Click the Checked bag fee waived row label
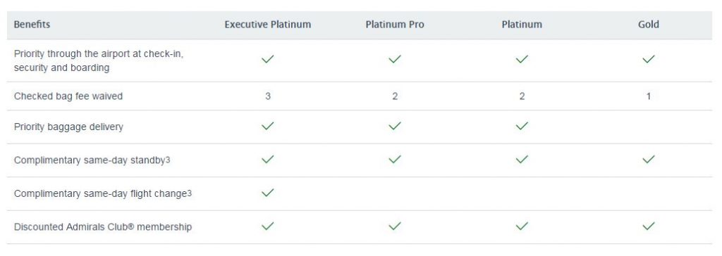The image size is (722, 256). coord(68,96)
